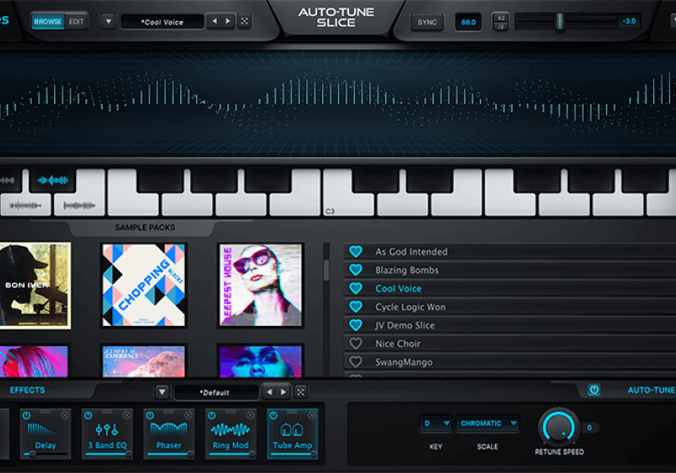Switch to the Edit tab
The width and height of the screenshot is (676, 473).
[77, 21]
